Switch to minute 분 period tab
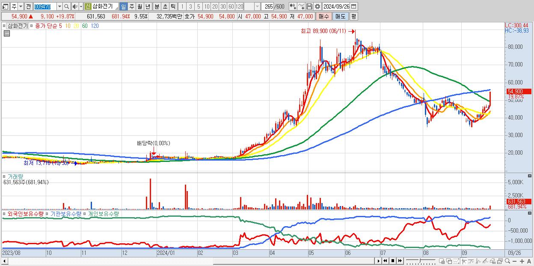This screenshot has width=534, height=266. [157, 6]
